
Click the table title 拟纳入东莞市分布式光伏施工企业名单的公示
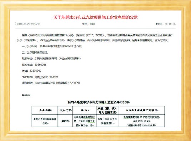click(x=99, y=102)
